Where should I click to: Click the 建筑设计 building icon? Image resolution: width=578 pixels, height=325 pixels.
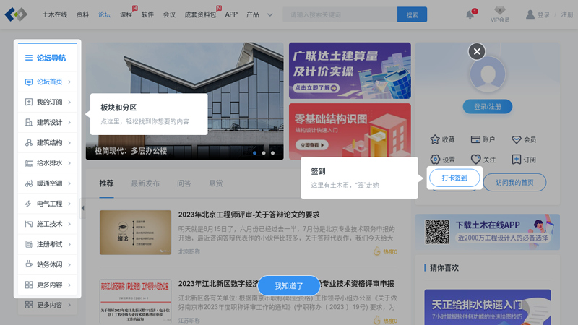[x=29, y=122]
